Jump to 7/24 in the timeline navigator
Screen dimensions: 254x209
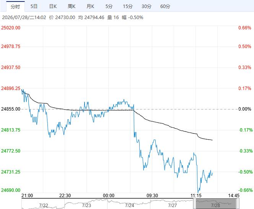pos(129,205)
